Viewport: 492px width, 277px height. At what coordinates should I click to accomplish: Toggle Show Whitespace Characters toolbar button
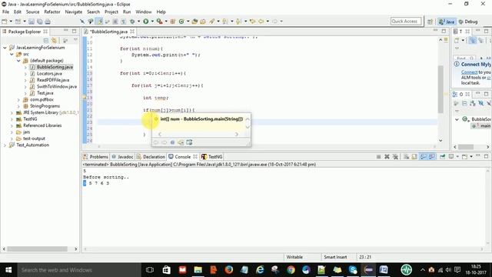[x=123, y=22]
